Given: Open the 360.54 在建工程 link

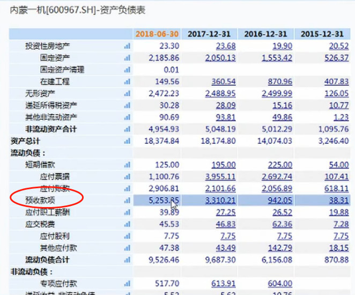Looking at the screenshot, I should coord(224,82).
